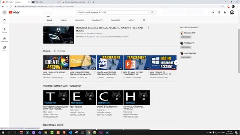Click the create video camera icon
This screenshot has width=240, height=135.
(213, 12)
